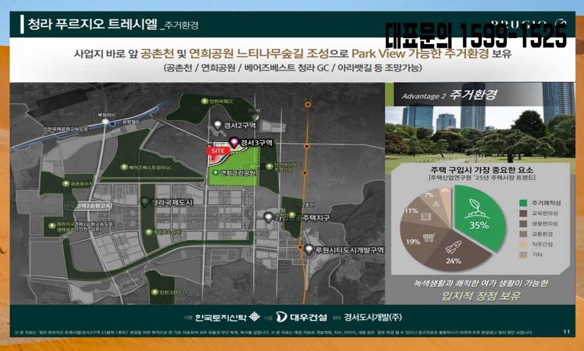The width and height of the screenshot is (584, 351).
Task: Click the 생태공원 (인천·김포) green marker
Action: [x=52, y=225]
